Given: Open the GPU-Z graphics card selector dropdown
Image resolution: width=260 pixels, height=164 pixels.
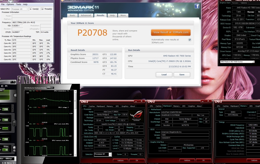Looking at the screenshot, I should coord(237,62).
